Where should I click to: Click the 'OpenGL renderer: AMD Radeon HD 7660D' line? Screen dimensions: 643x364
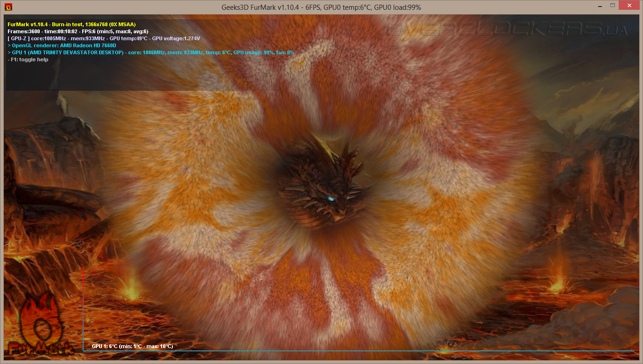[x=62, y=45]
